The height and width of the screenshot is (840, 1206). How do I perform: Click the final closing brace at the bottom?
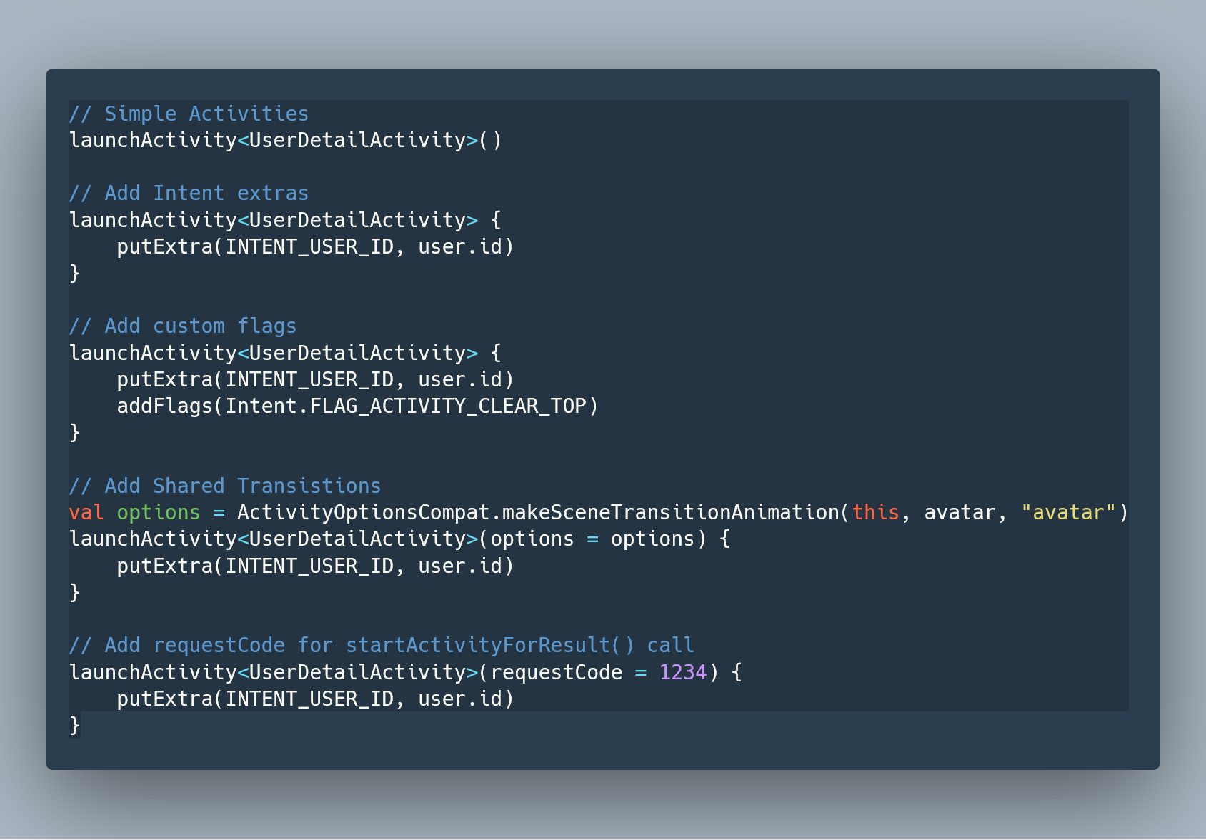[75, 725]
